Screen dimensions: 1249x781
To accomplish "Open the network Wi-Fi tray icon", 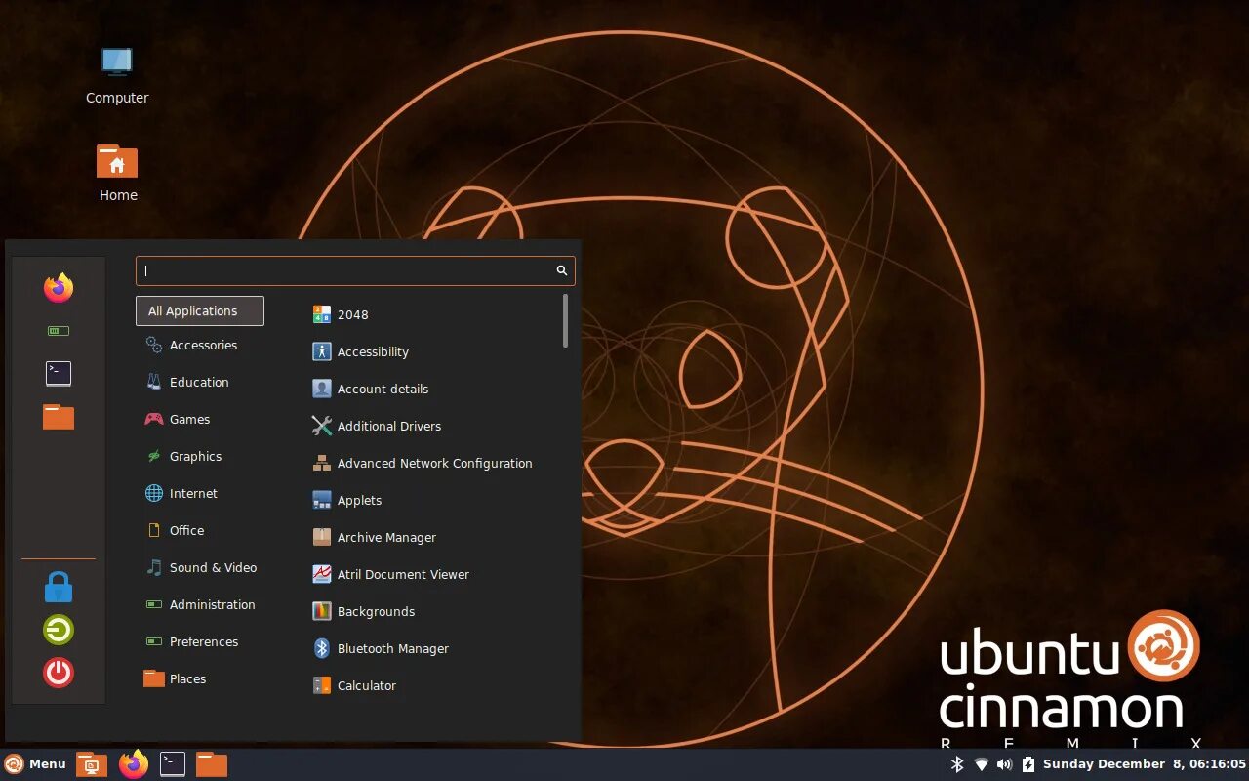I will [x=982, y=764].
